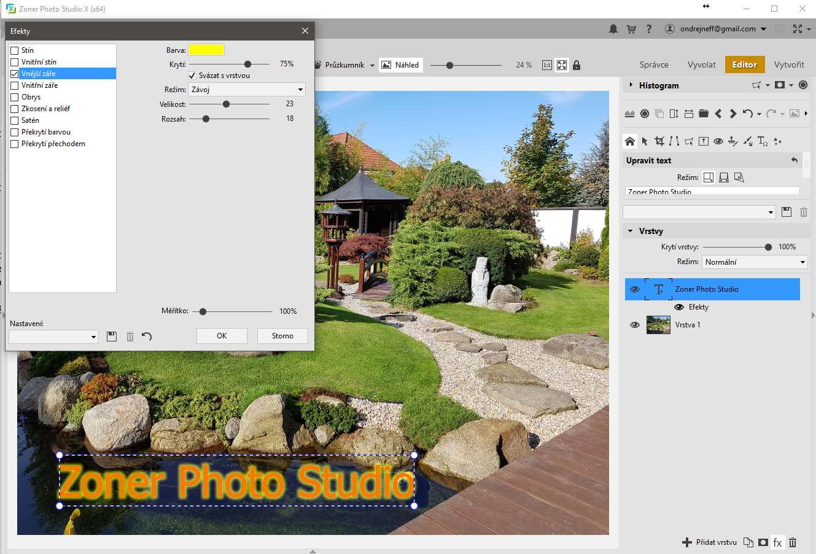Image resolution: width=816 pixels, height=554 pixels.
Task: Enable the Satén checkbox
Action: [14, 120]
